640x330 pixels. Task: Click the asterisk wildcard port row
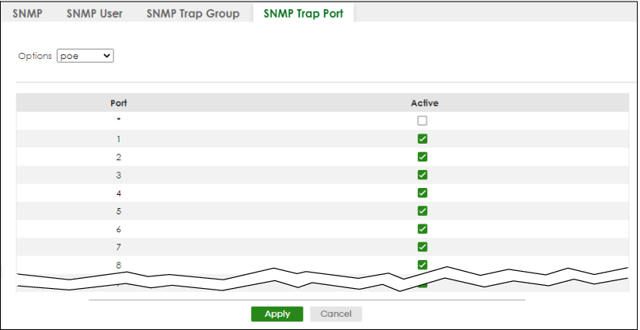click(119, 121)
